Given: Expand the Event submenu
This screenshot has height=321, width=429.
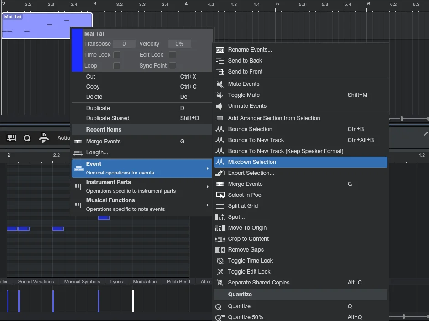Looking at the screenshot, I should pyautogui.click(x=142, y=168).
